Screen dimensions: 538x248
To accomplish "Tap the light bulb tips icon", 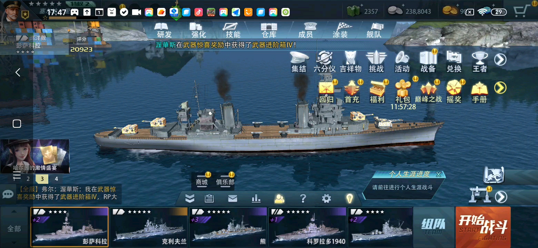I will point(350,198).
